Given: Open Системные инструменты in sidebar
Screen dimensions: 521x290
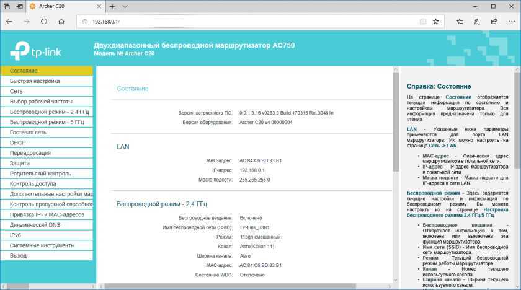Looking at the screenshot, I should pyautogui.click(x=40, y=245).
